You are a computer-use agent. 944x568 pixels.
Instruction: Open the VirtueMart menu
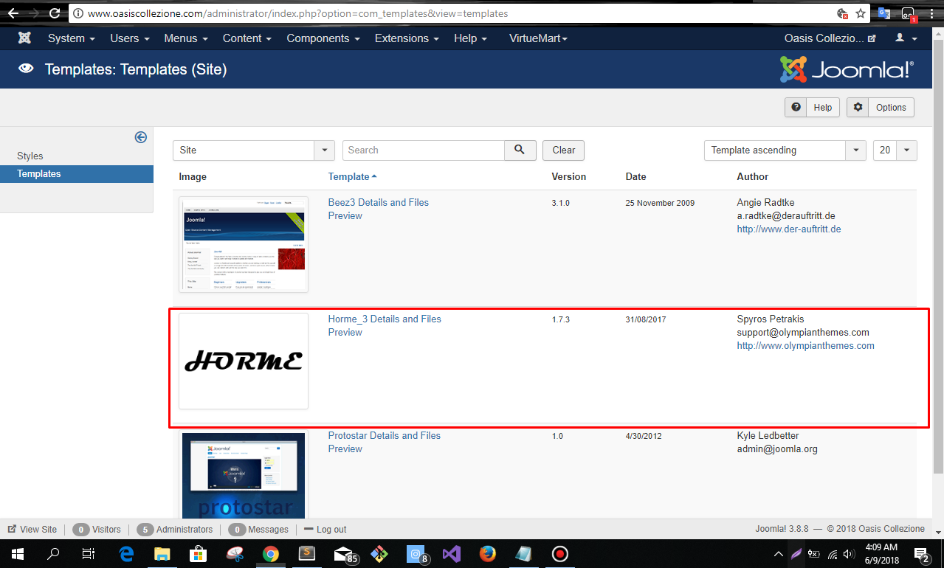coord(538,38)
